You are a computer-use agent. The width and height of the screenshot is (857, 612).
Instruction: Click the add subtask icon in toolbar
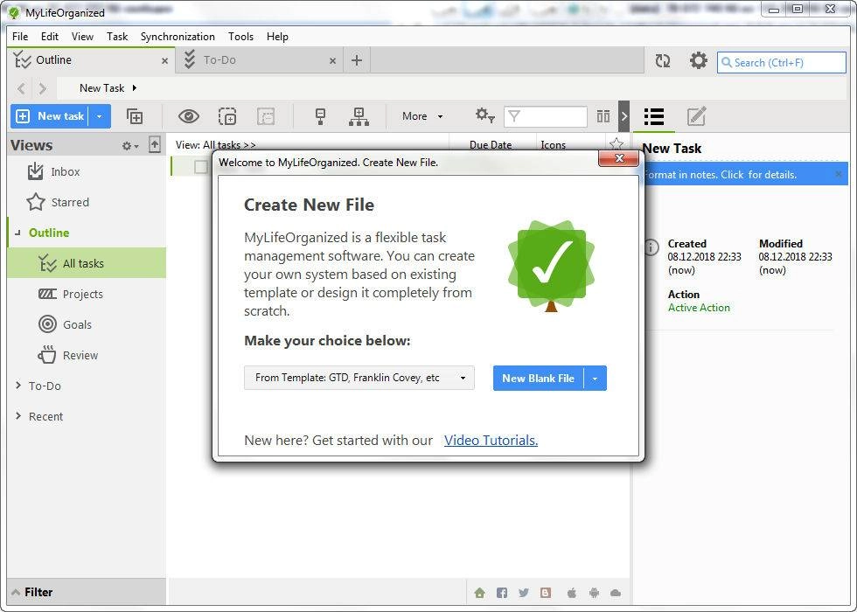point(135,116)
